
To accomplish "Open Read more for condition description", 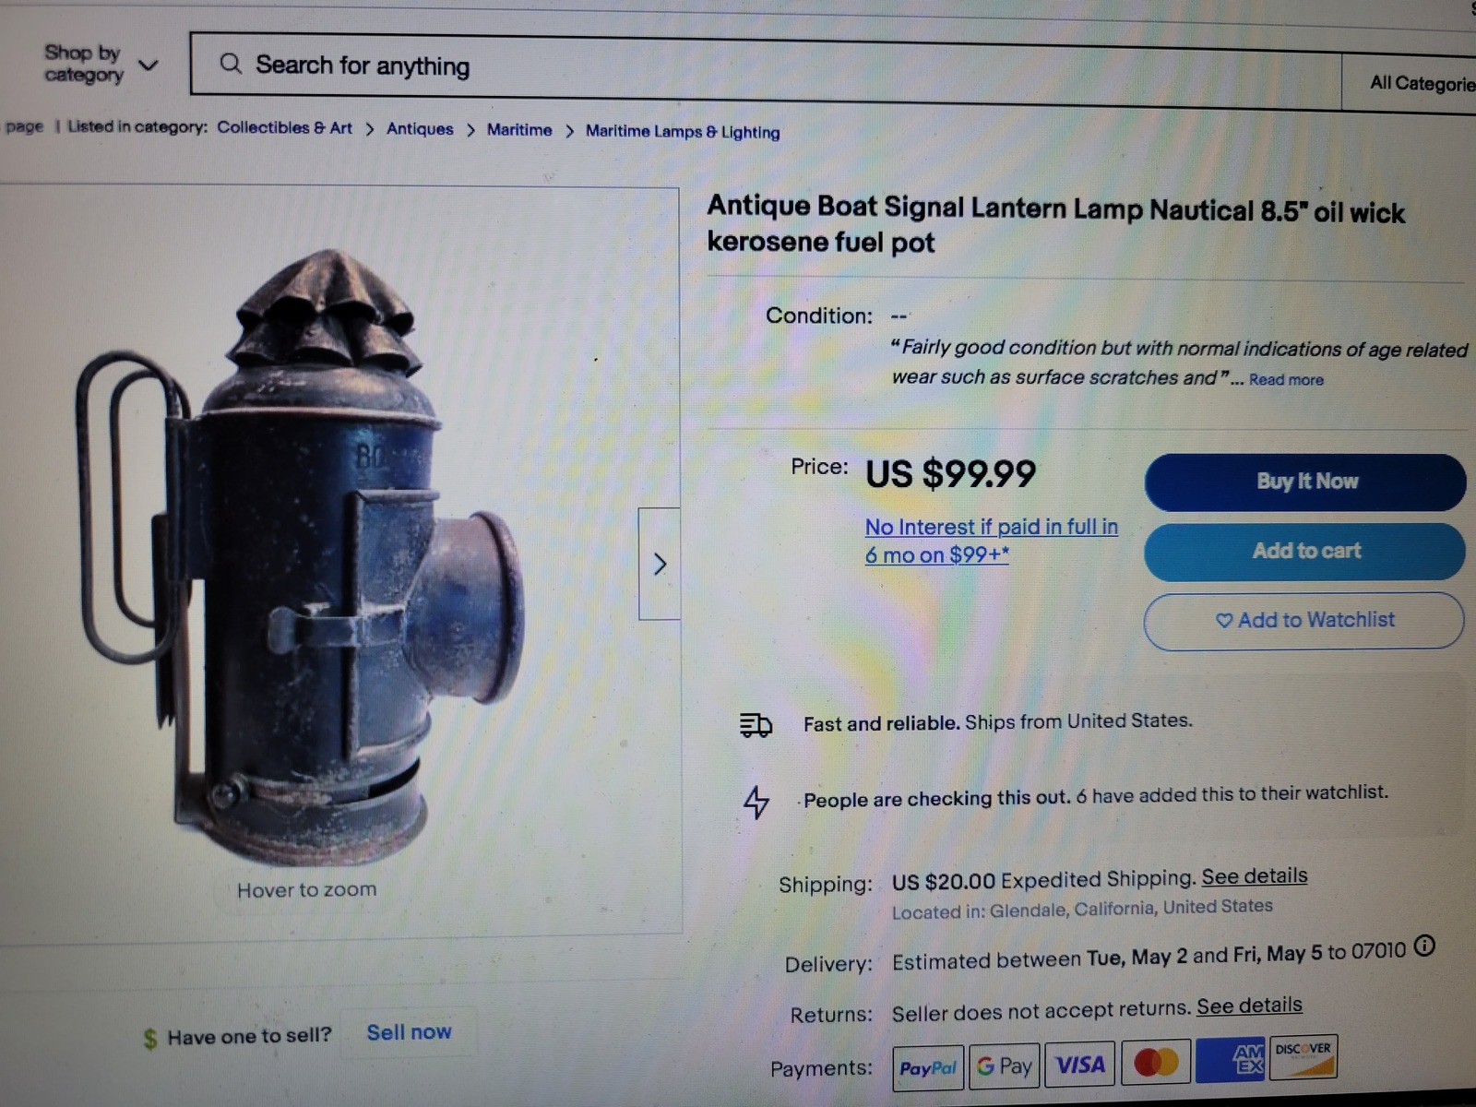I will [x=1286, y=379].
